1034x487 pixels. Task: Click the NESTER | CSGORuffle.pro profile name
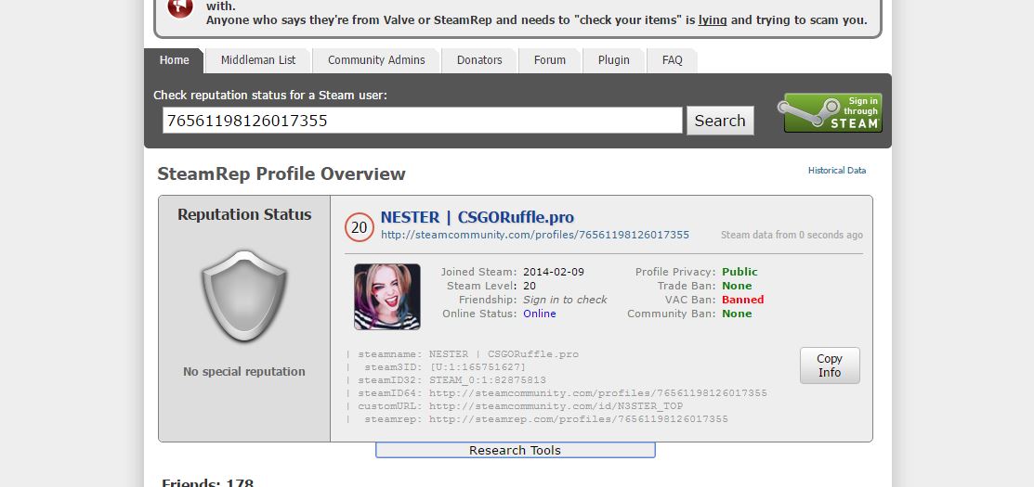coord(477,217)
